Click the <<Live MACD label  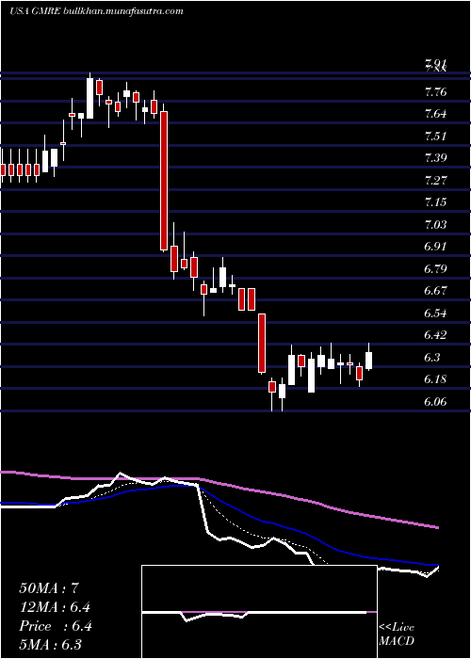(x=397, y=635)
